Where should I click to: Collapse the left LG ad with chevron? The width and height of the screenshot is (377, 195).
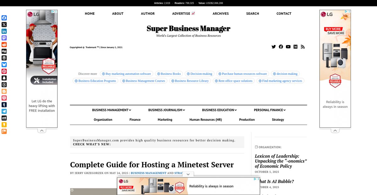42,131
